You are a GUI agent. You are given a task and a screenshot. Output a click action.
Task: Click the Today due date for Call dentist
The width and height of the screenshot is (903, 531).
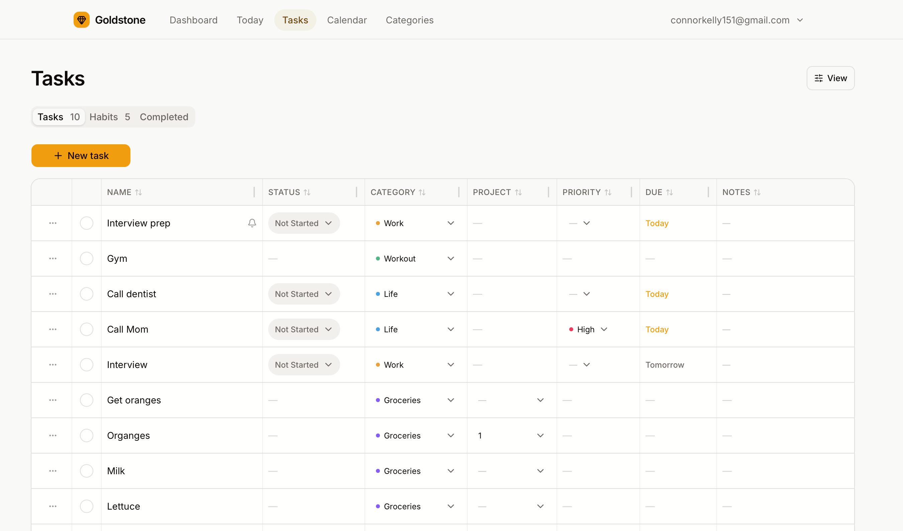pyautogui.click(x=657, y=294)
